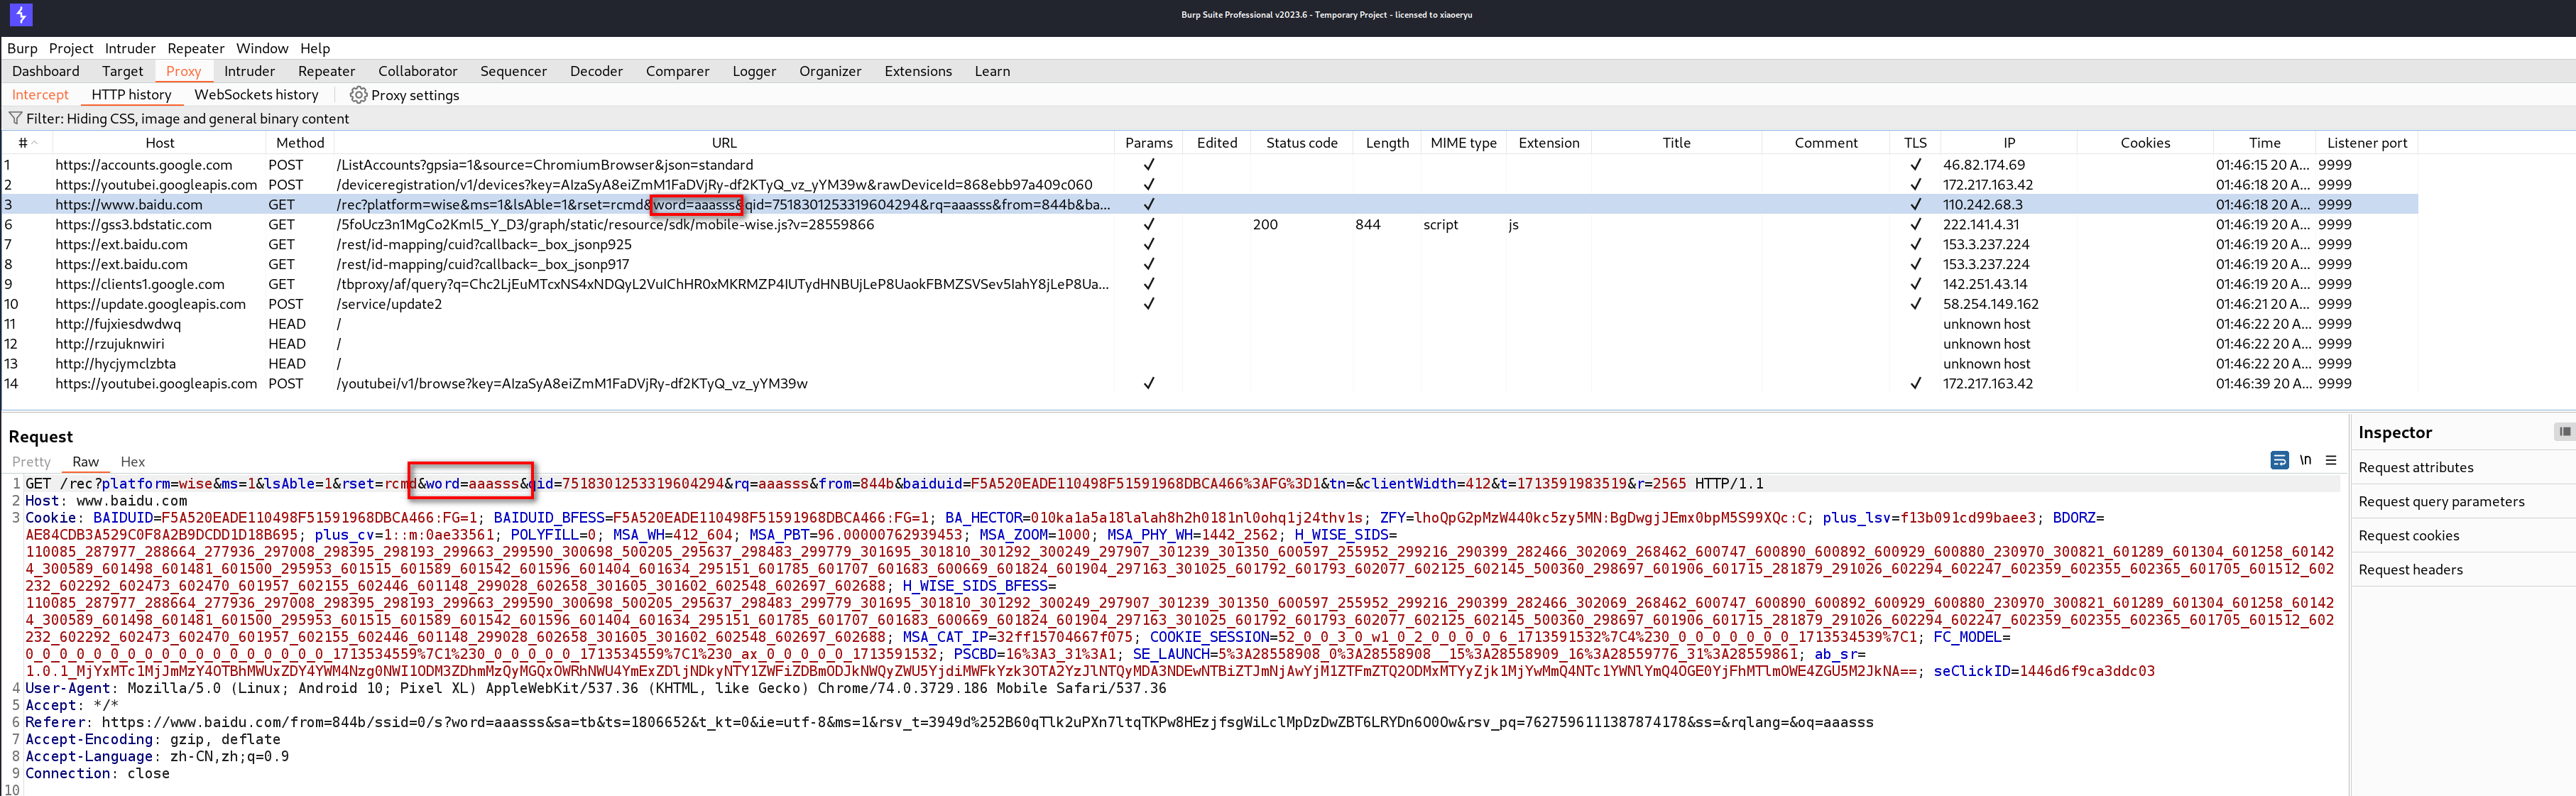Image resolution: width=2576 pixels, height=796 pixels.
Task: Select the update.googleapis.com /service/update2 row
Action: pyautogui.click(x=1210, y=304)
